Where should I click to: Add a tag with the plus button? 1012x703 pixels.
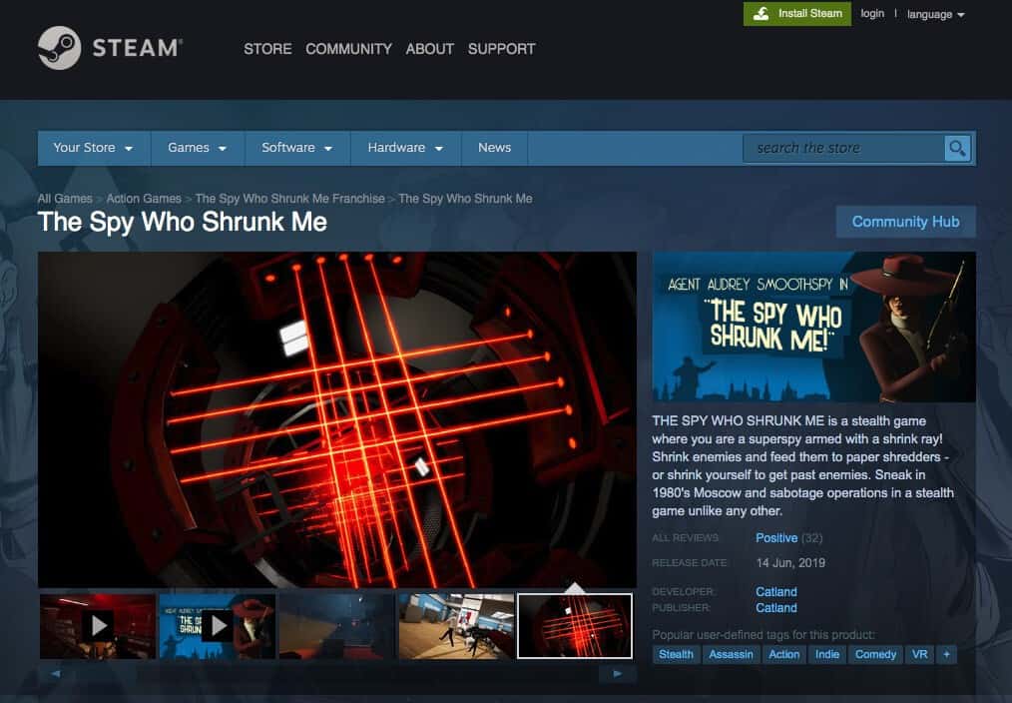tap(946, 654)
